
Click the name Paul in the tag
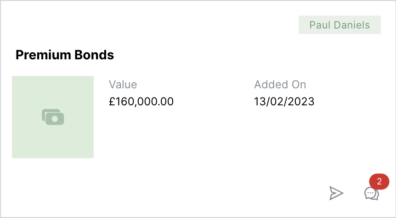tap(319, 25)
